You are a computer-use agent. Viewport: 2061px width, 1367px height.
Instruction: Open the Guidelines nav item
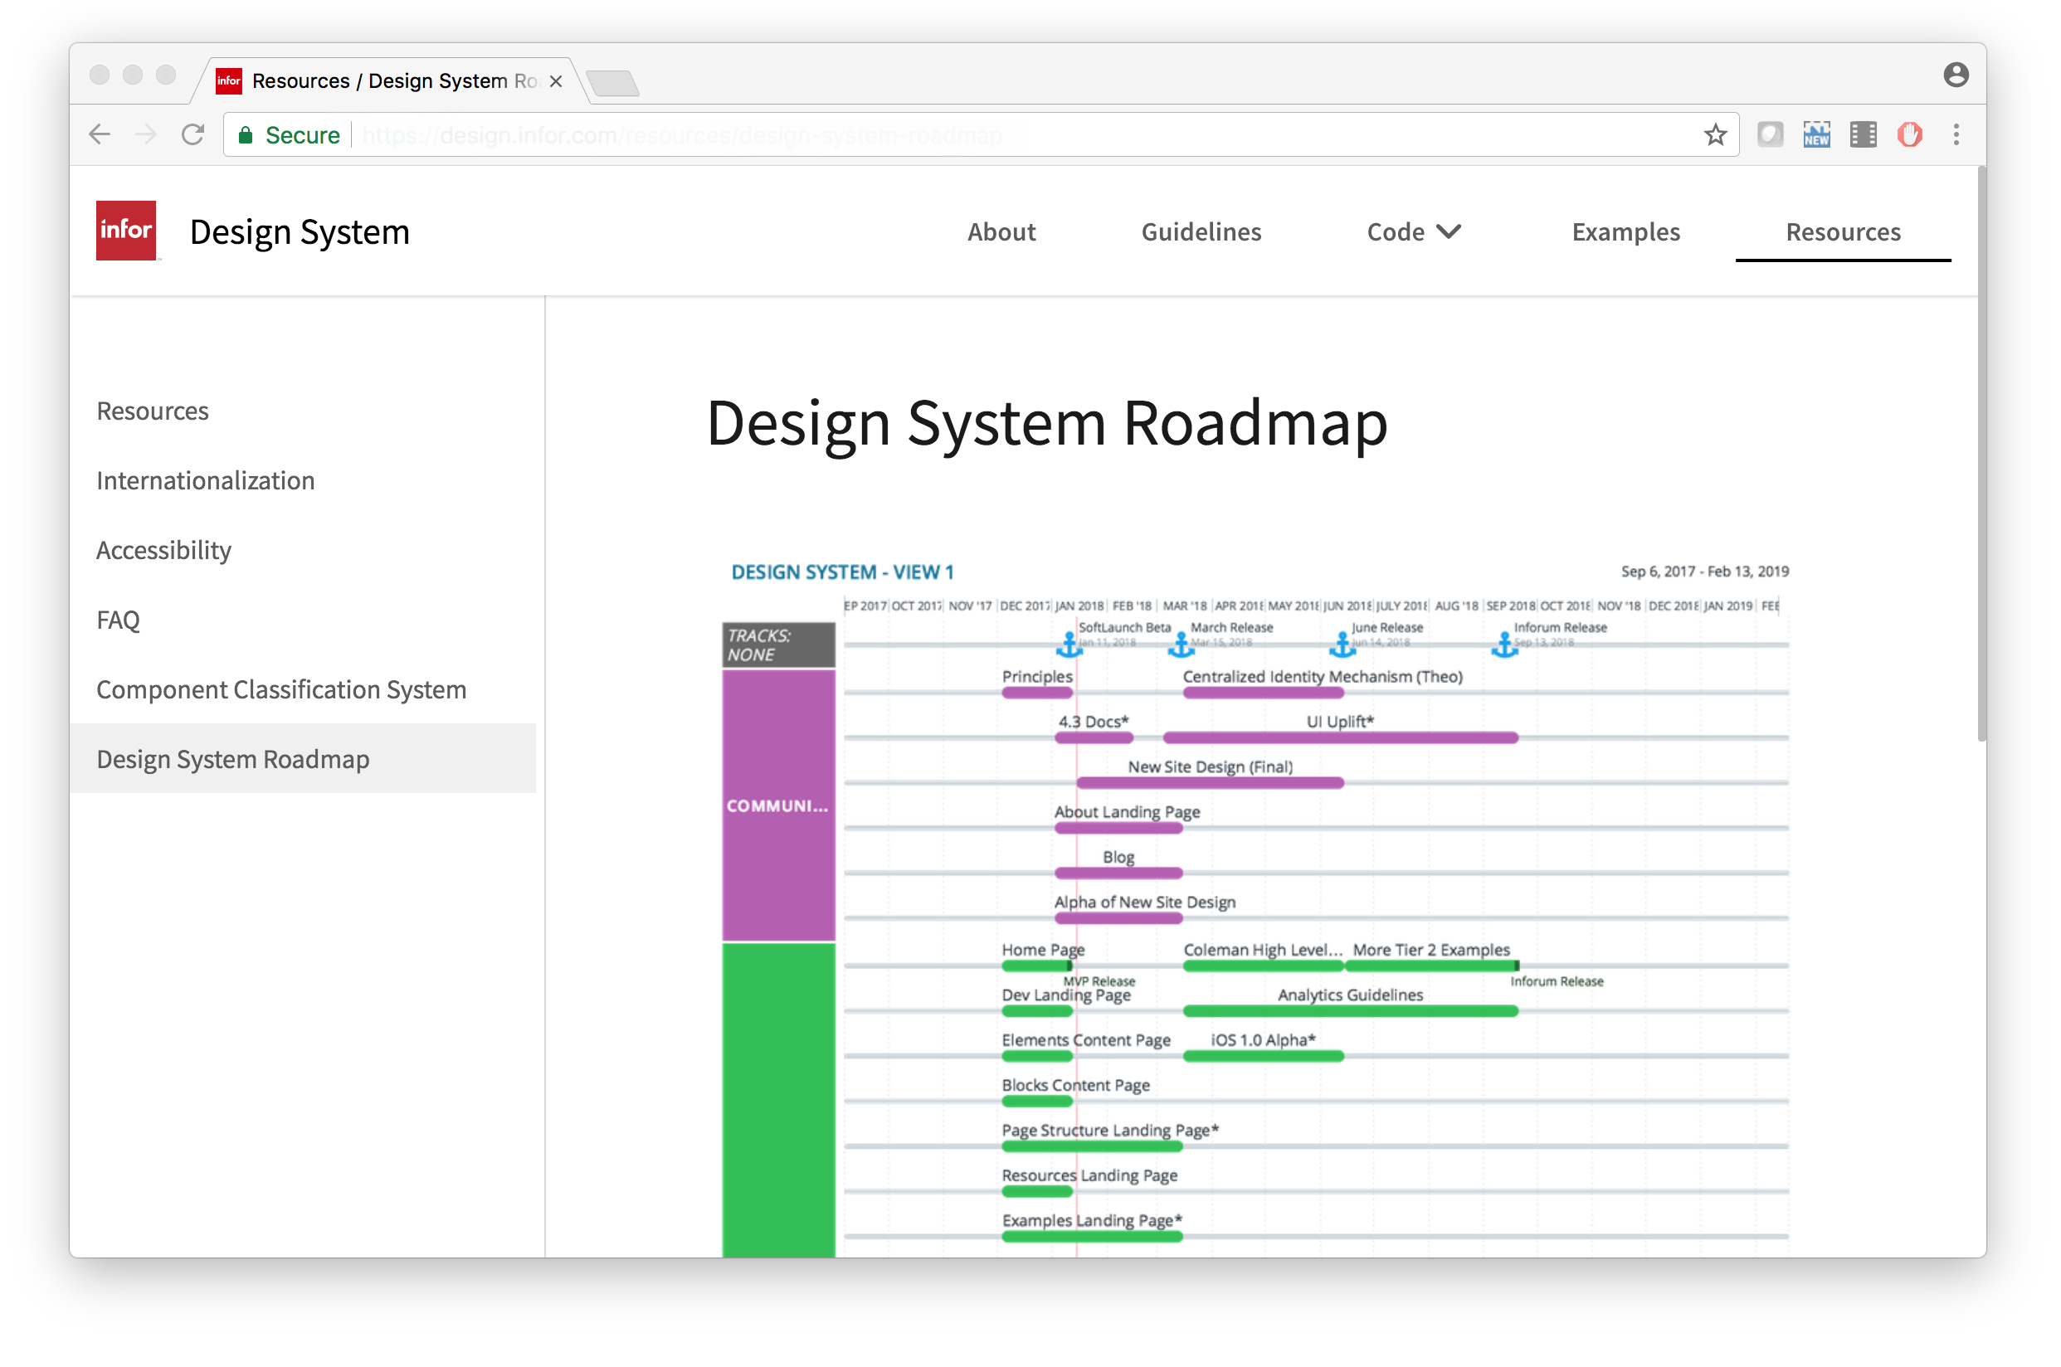tap(1201, 232)
